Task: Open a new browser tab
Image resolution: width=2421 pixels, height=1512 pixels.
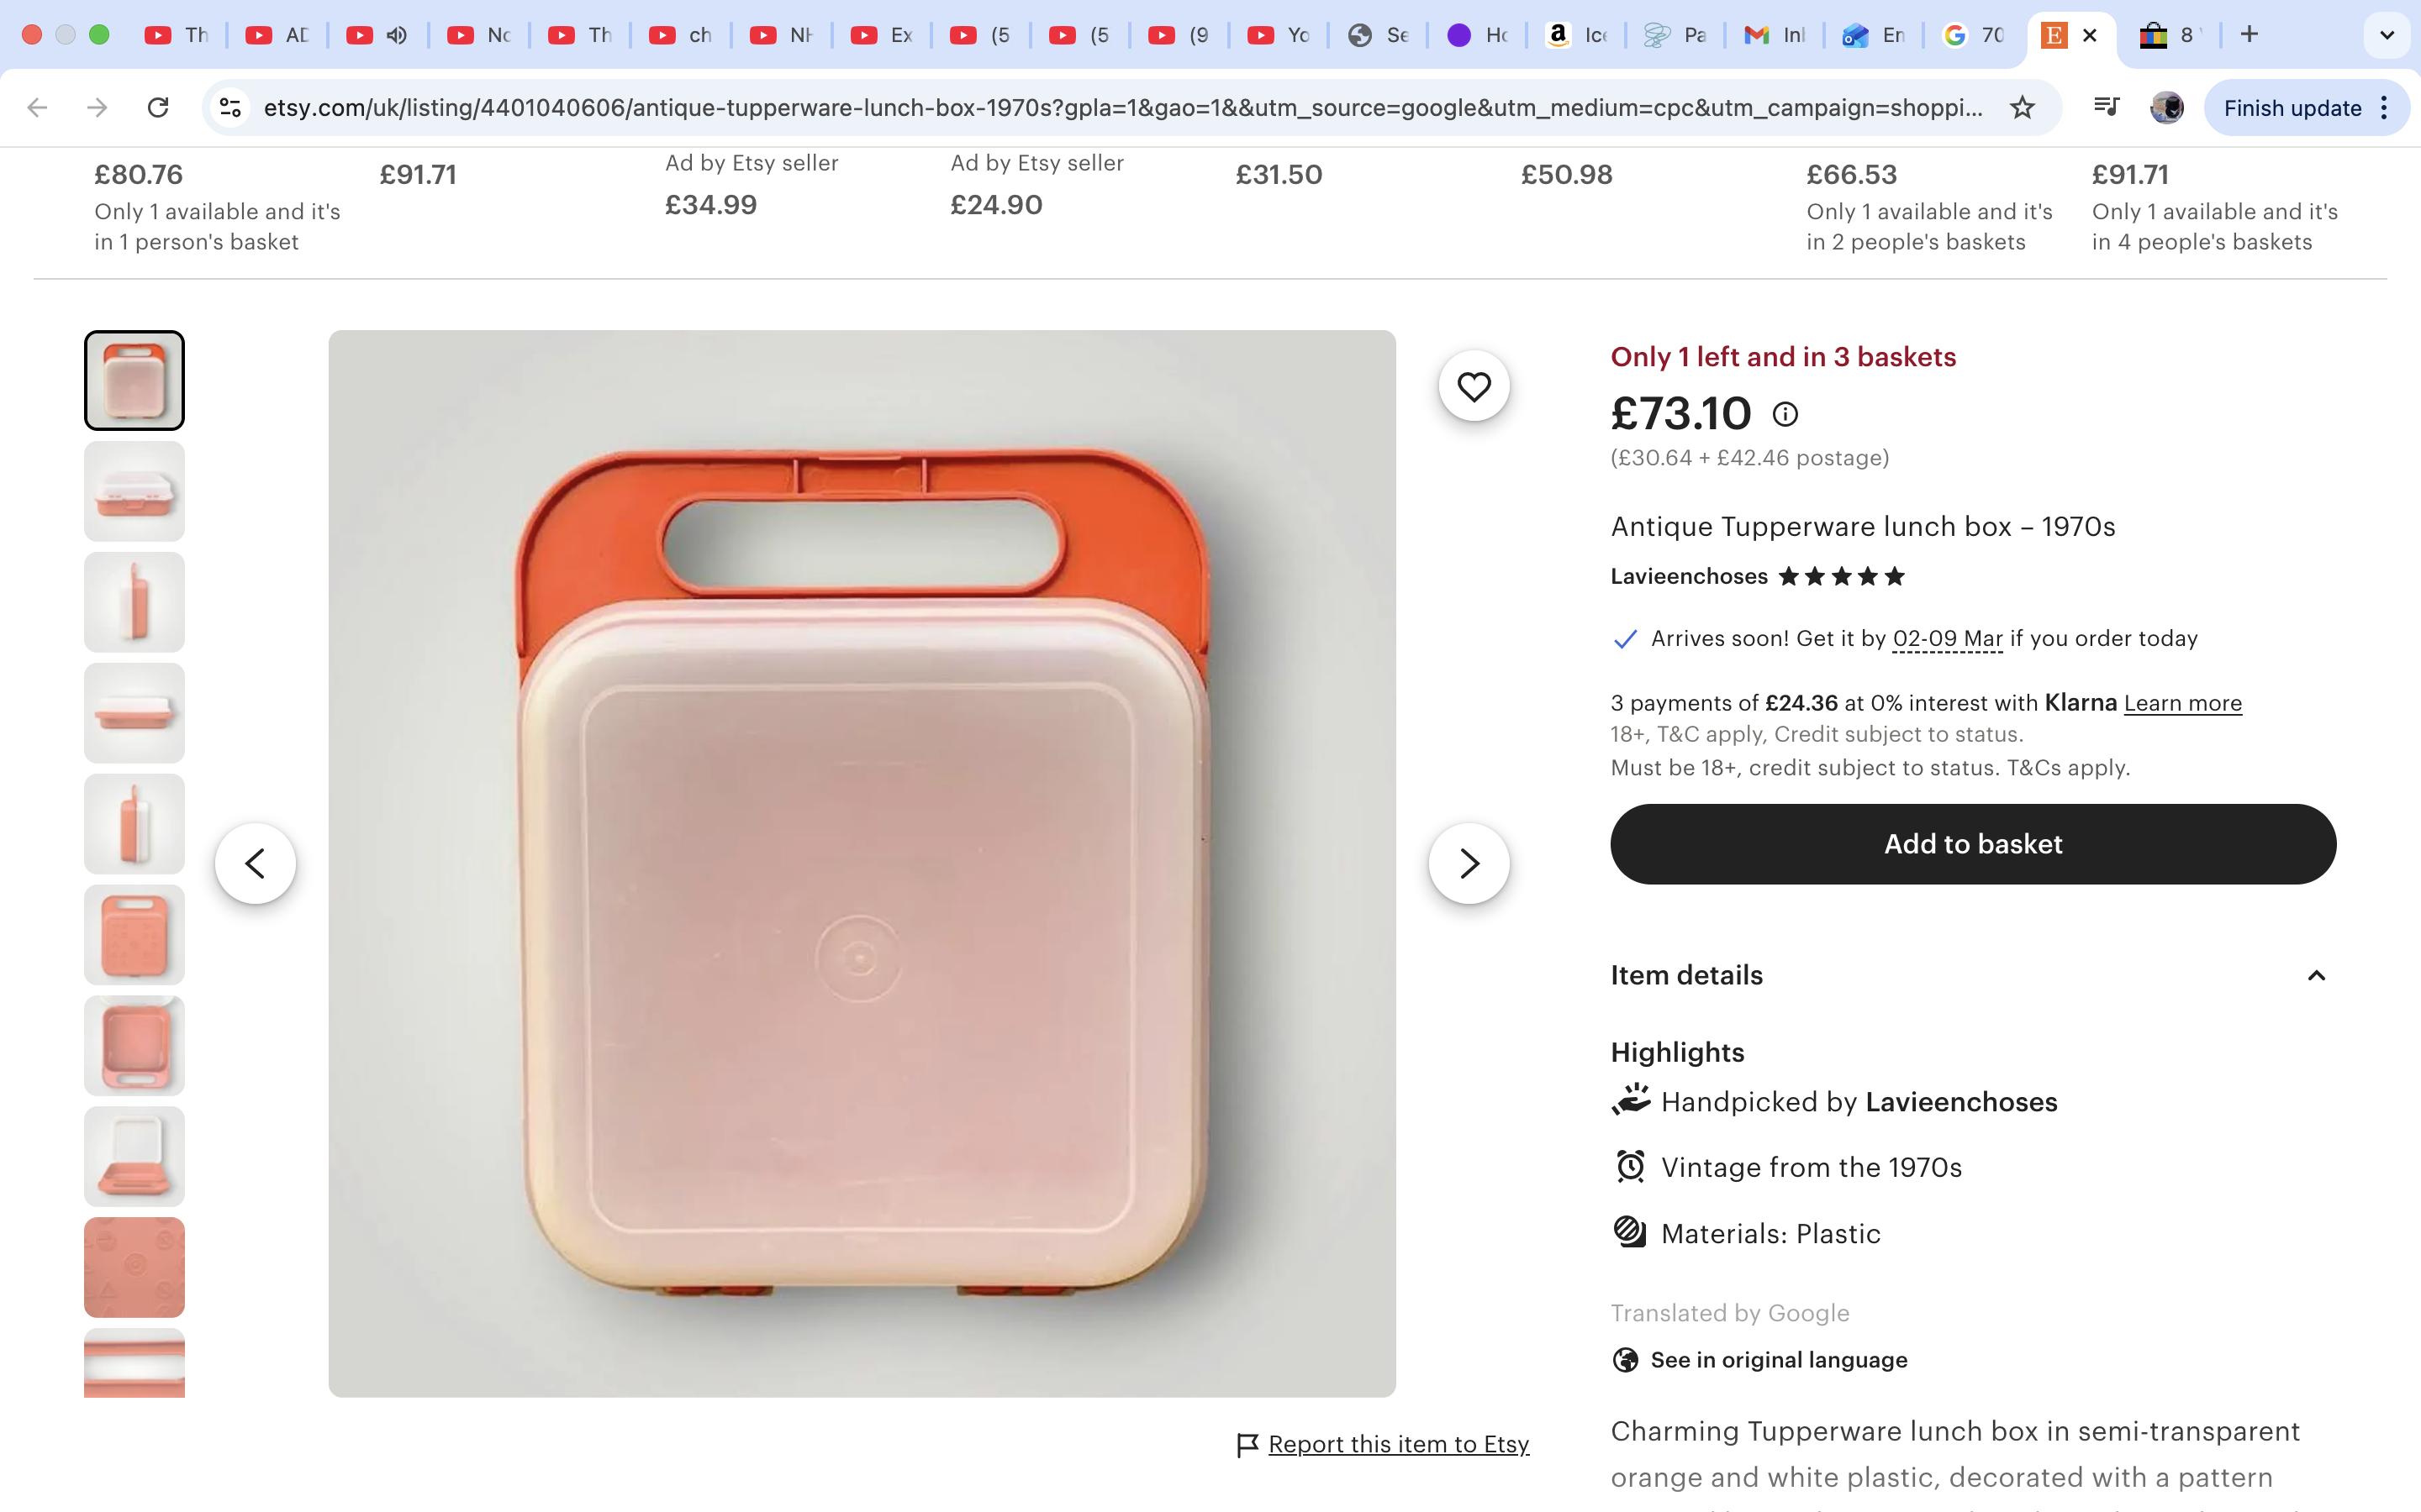Action: point(2249,35)
